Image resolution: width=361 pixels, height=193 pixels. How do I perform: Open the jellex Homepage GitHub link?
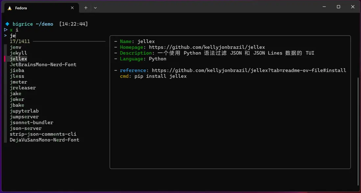pyautogui.click(x=207, y=47)
